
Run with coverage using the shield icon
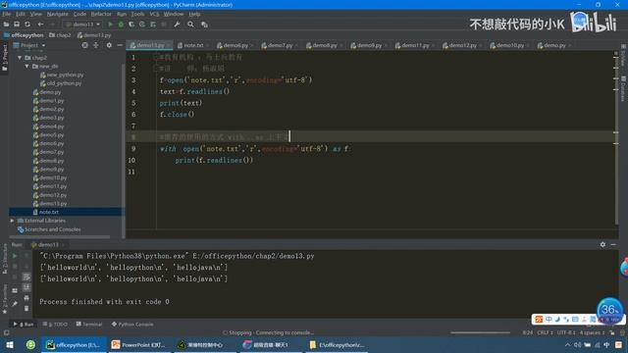coord(131,25)
